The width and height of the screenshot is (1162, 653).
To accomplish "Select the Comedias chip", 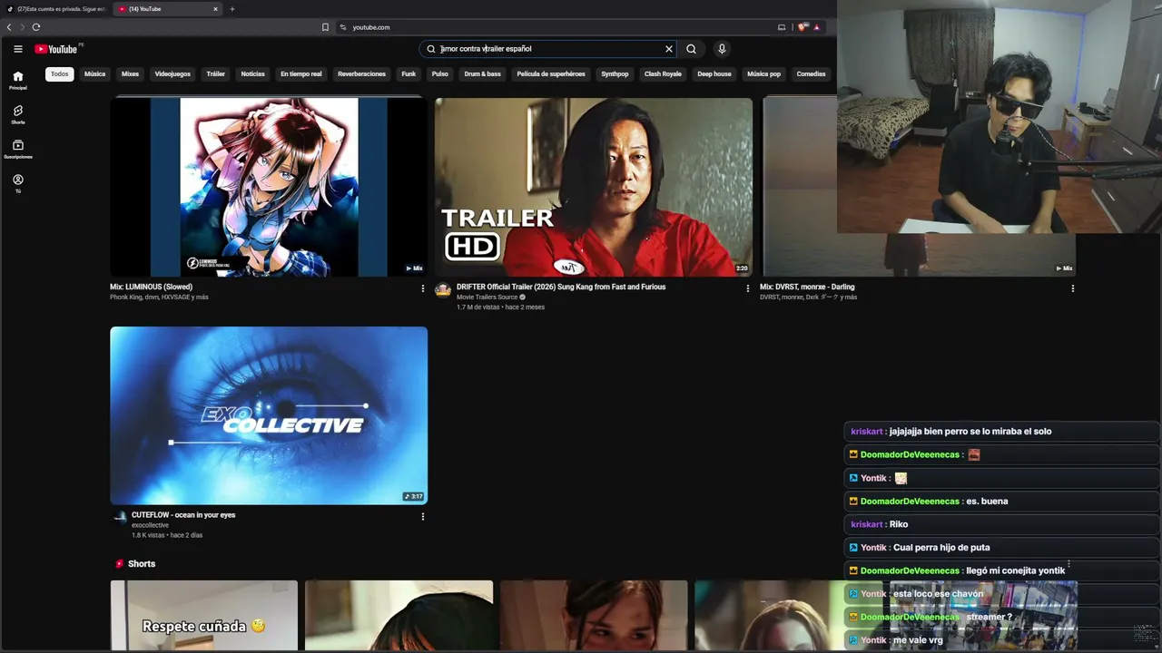I will coord(812,74).
